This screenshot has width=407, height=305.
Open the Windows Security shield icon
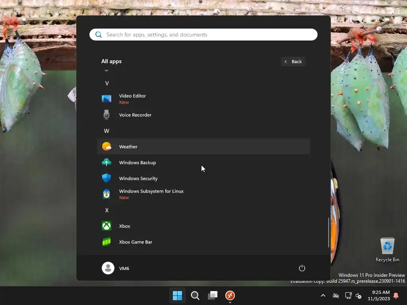(x=107, y=178)
